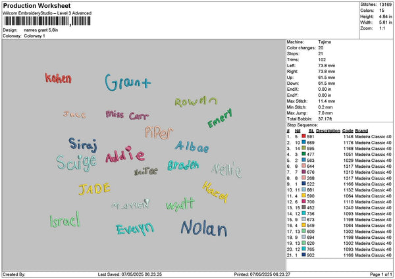Select thread code 1146 in stop row 1
The image size is (395, 279).
pyautogui.click(x=348, y=136)
